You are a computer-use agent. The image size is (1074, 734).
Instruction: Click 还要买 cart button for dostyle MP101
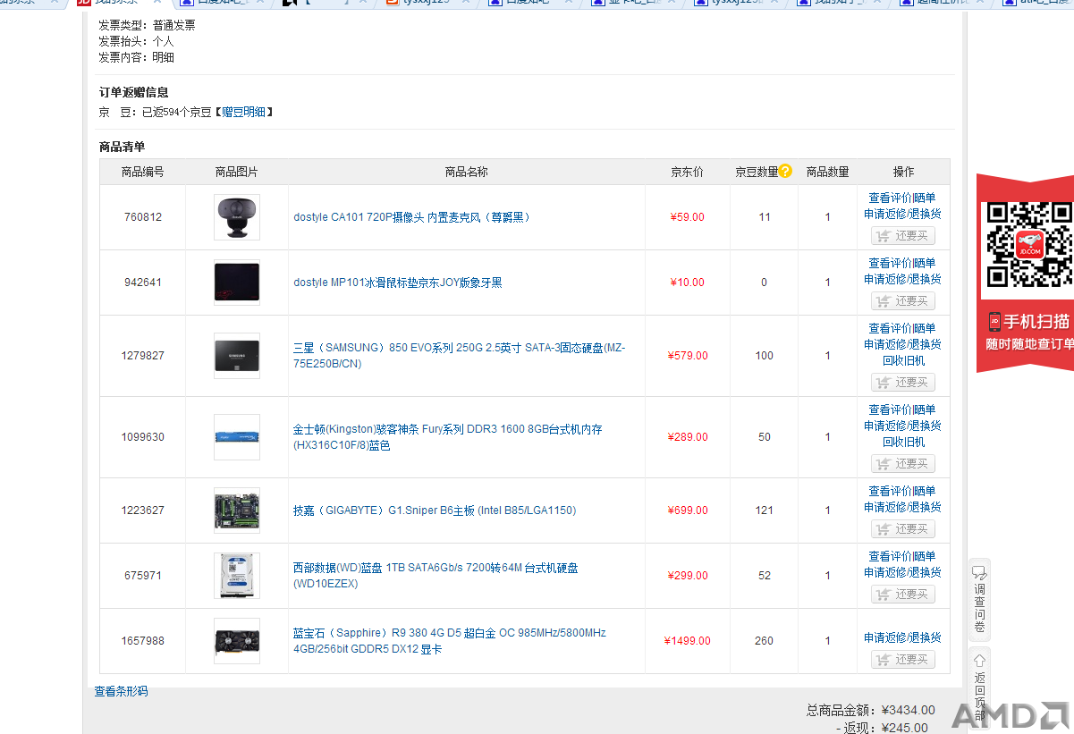[x=903, y=301]
